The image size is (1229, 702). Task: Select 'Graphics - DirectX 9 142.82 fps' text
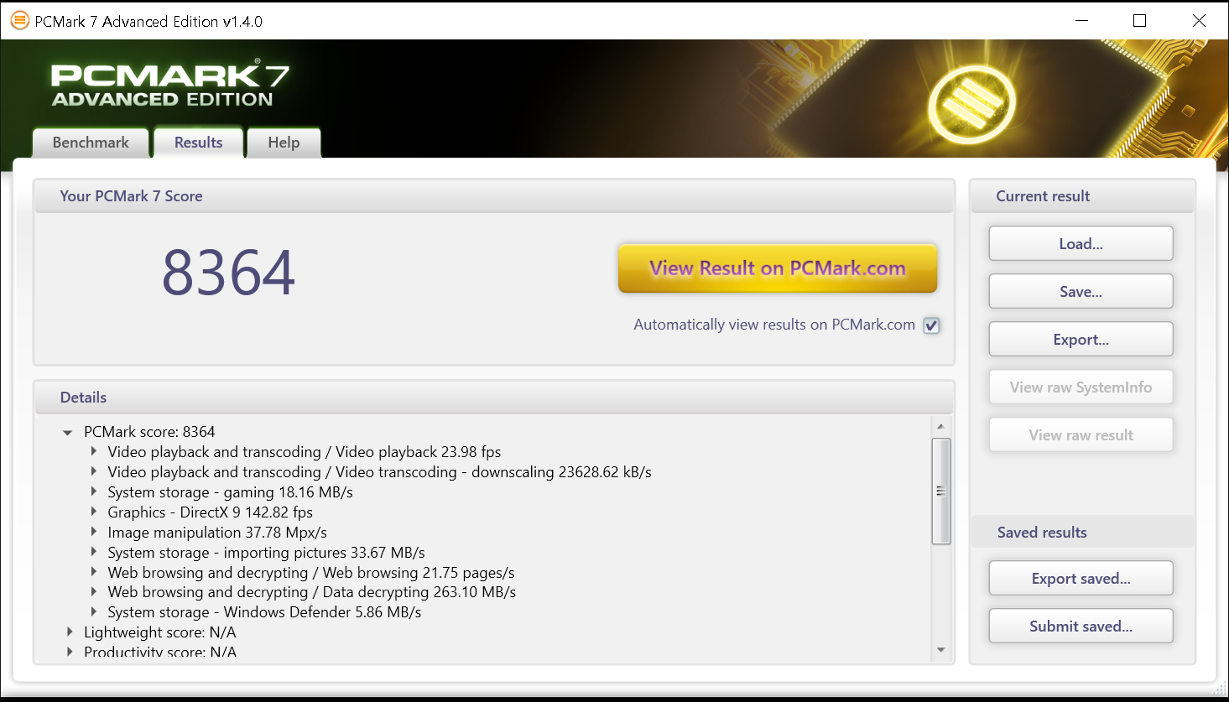(210, 512)
